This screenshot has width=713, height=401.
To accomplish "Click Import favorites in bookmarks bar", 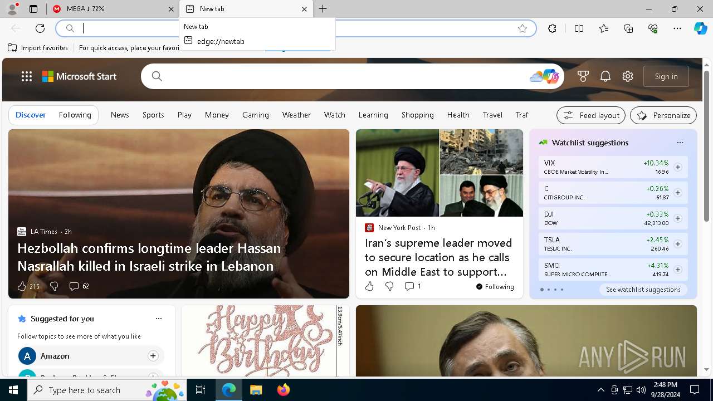I will point(38,48).
